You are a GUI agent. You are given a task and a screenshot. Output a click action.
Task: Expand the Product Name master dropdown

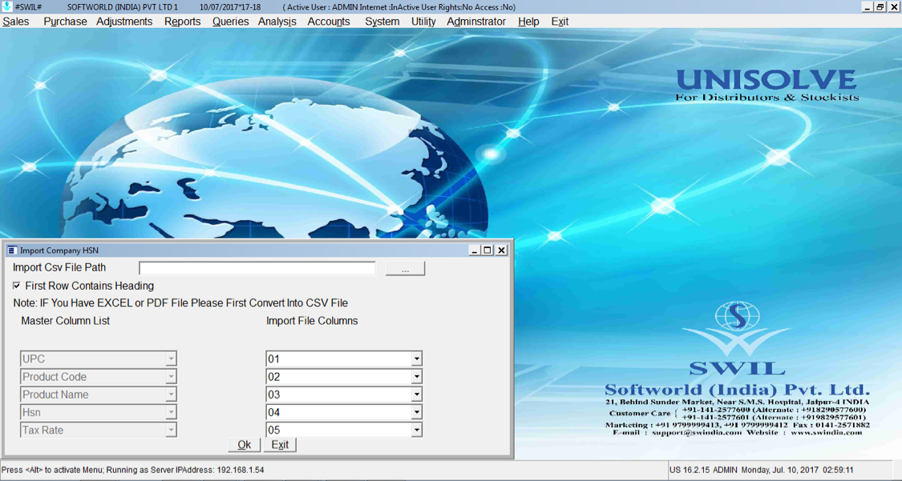point(171,395)
